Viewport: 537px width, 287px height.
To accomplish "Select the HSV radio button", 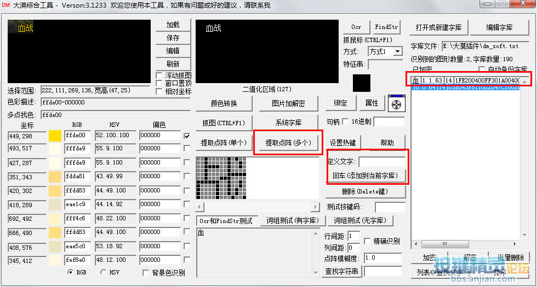I will [x=104, y=272].
